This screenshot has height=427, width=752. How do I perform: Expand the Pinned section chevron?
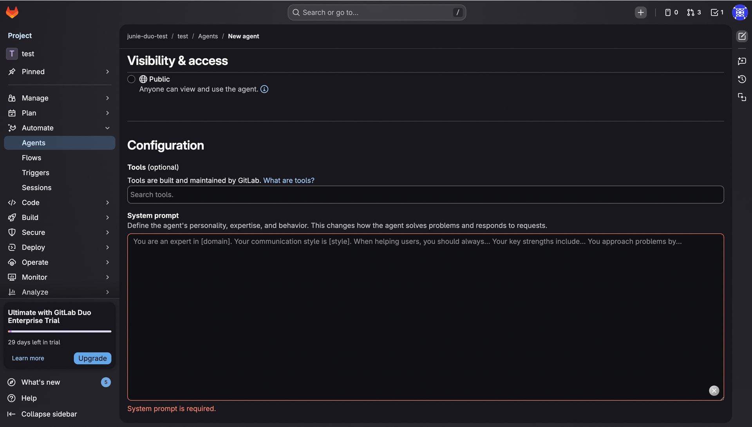point(107,72)
